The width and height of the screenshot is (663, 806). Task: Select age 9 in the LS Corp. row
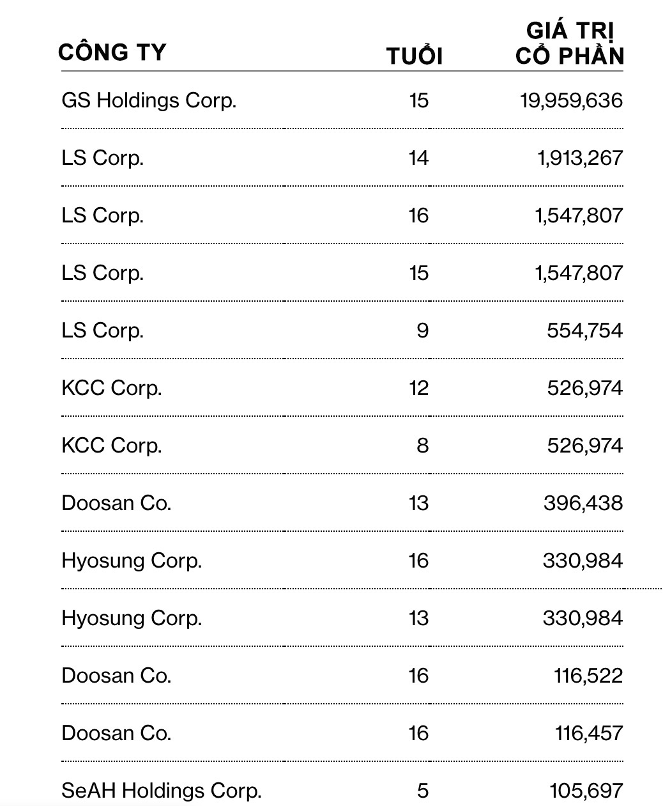coord(422,330)
